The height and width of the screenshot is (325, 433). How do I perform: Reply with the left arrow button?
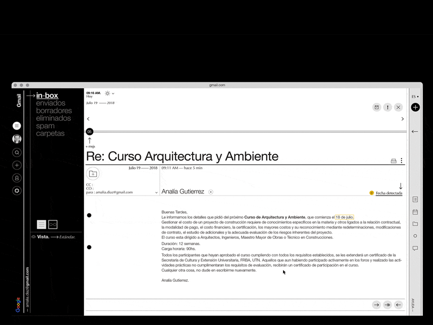click(398, 305)
